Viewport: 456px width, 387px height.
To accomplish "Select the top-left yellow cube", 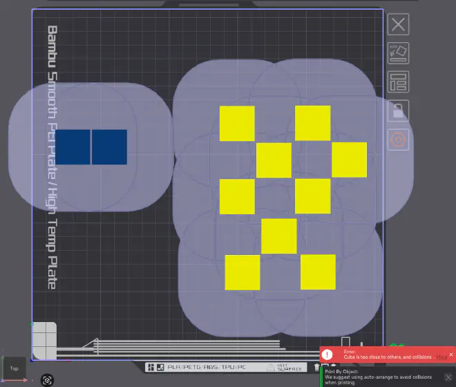I will [x=237, y=124].
